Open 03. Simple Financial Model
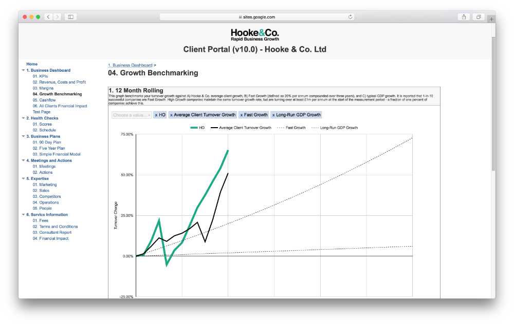 57,154
